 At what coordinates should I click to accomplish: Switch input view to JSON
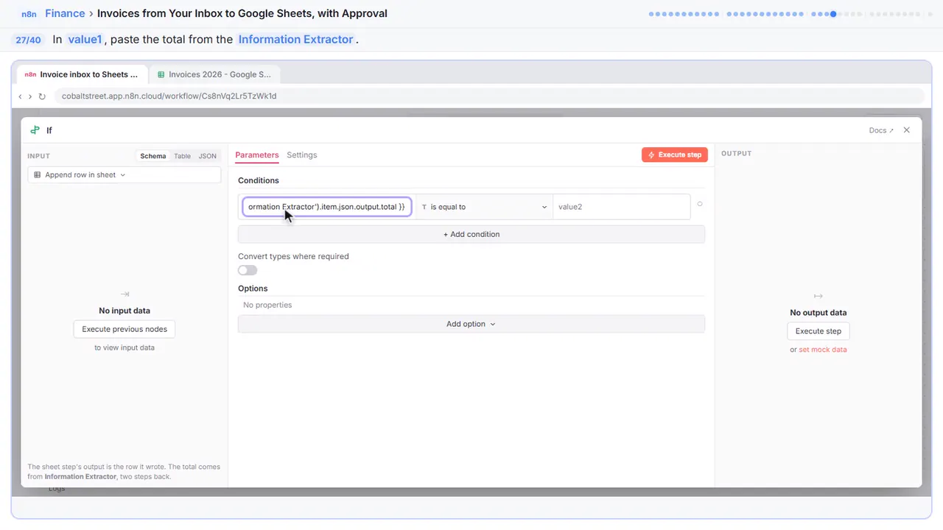click(208, 156)
